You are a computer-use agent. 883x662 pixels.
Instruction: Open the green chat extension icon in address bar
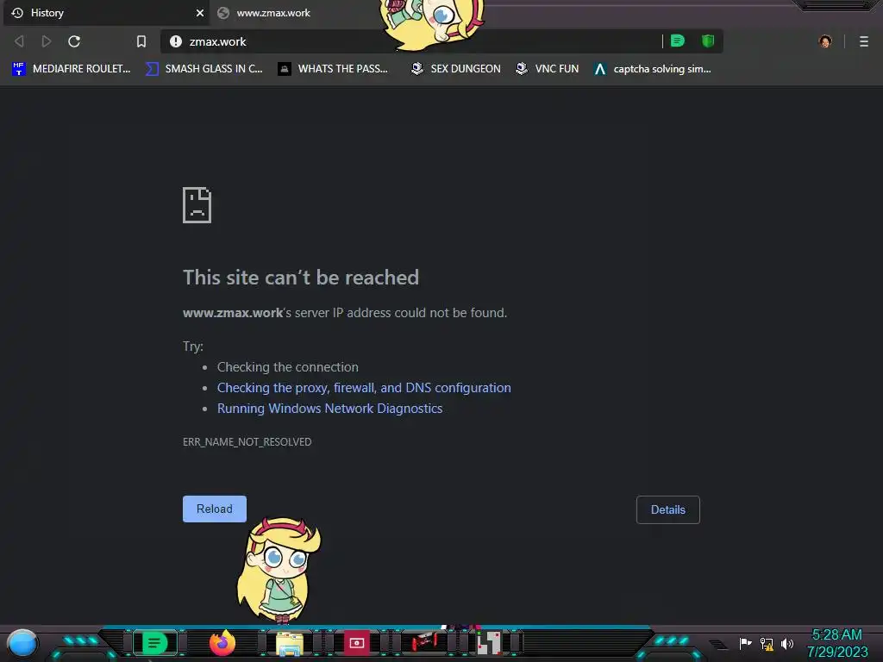pyautogui.click(x=678, y=41)
